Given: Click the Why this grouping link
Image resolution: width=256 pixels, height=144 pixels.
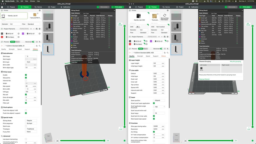Looking at the screenshot, I should tap(236, 61).
